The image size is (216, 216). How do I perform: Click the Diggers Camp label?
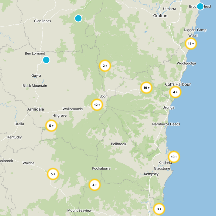pos(195,30)
